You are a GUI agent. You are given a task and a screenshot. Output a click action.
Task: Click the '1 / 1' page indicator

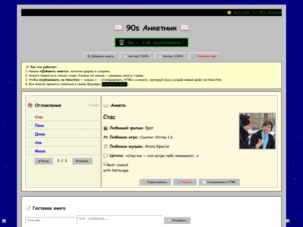[62, 161]
